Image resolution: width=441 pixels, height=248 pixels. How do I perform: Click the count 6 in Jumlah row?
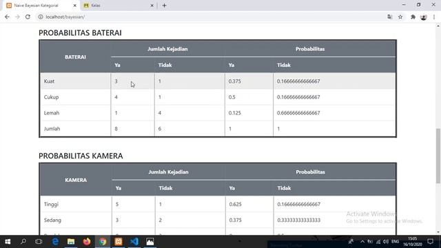160,129
